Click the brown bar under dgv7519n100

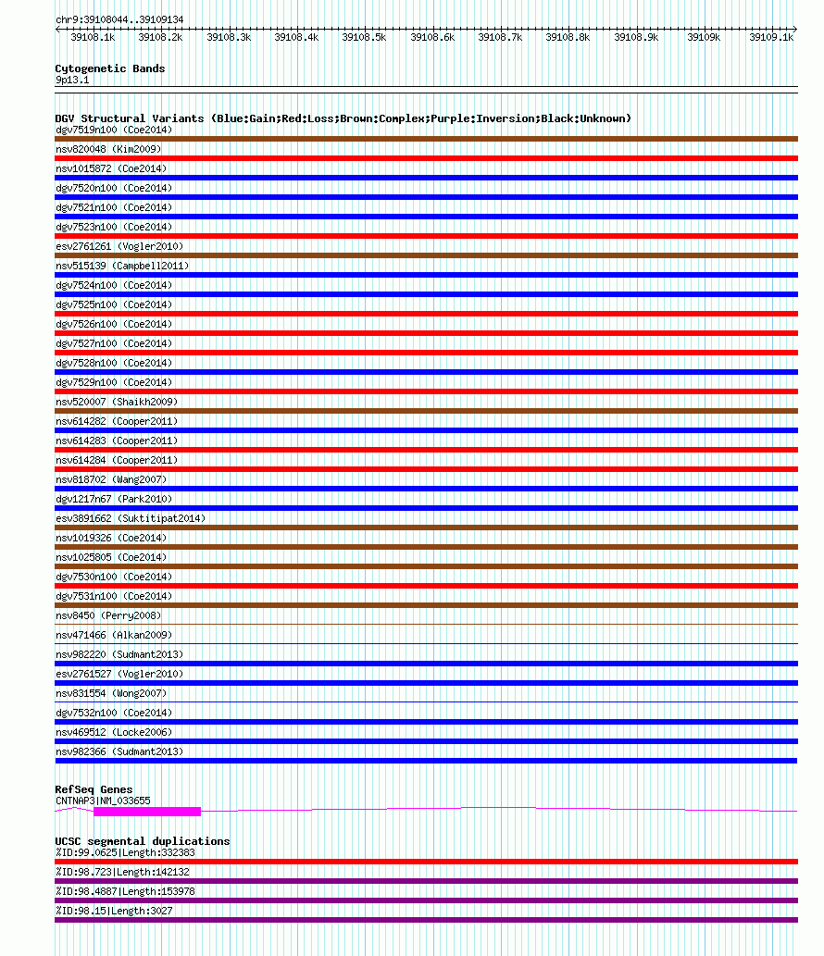pyautogui.click(x=426, y=139)
